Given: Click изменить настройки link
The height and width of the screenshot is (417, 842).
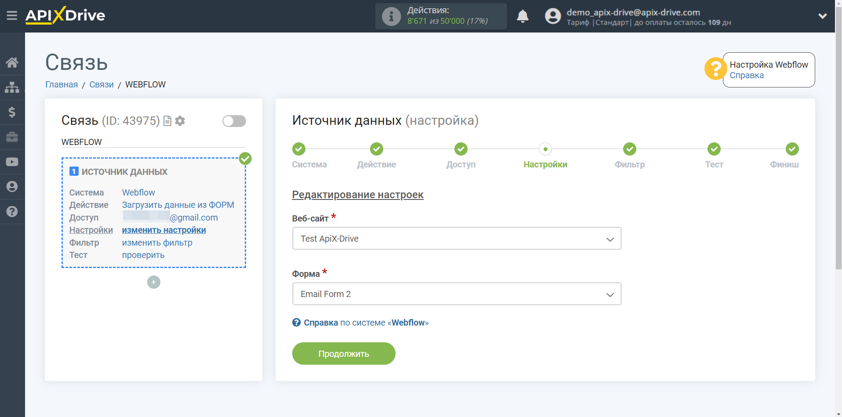Looking at the screenshot, I should (164, 230).
